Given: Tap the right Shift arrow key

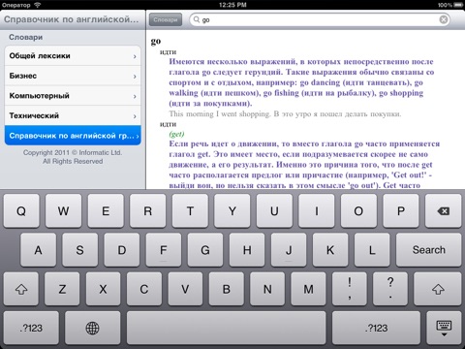Looking at the screenshot, I should 438,289.
